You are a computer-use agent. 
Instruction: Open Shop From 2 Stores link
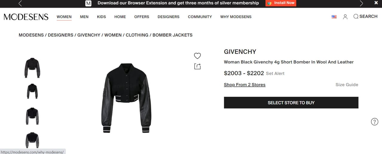245,85
